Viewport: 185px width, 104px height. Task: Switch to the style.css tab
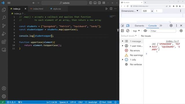click(57, 9)
